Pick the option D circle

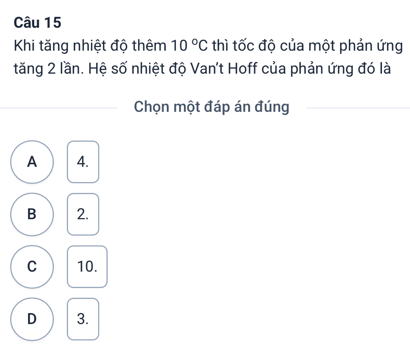tap(32, 319)
